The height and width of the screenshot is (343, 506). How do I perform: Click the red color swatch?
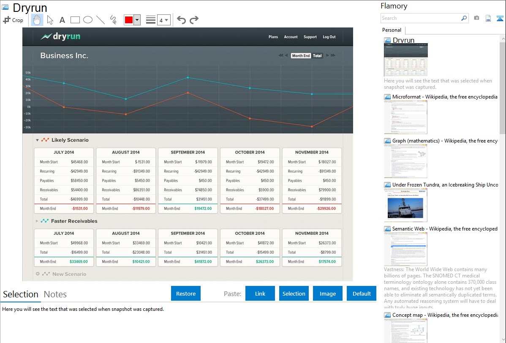[129, 20]
